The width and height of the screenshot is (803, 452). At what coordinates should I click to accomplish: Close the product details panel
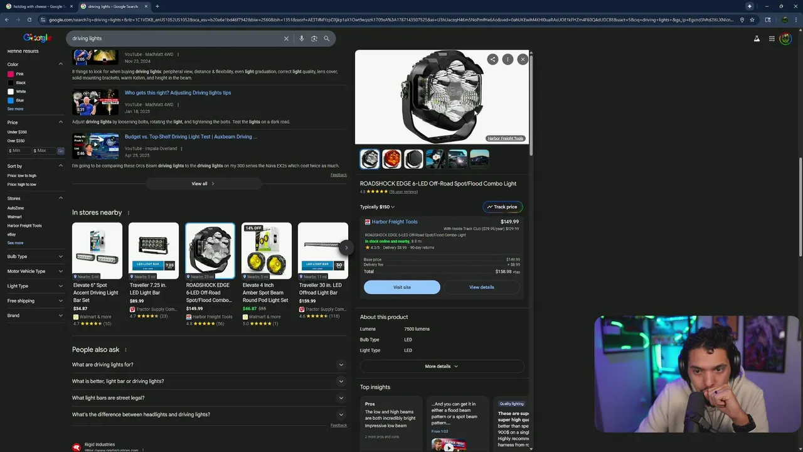(523, 59)
